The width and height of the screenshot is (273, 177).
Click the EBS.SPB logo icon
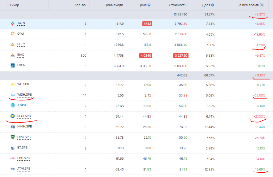(12, 158)
